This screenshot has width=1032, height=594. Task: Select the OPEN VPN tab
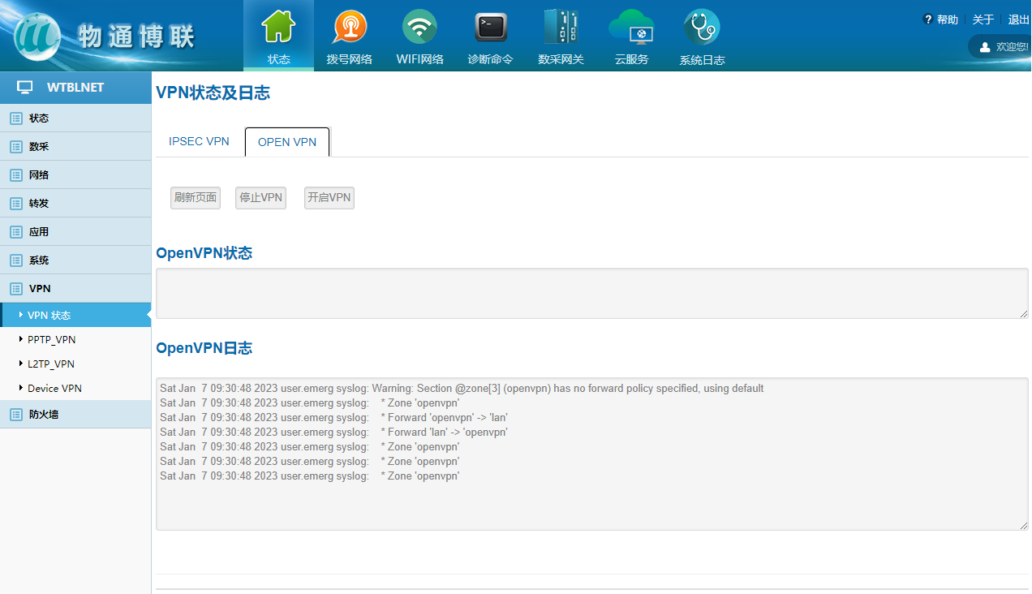pyautogui.click(x=287, y=142)
